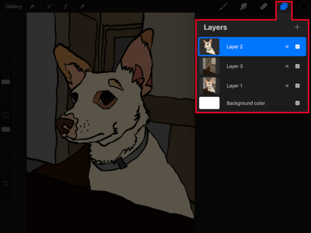Tap the undo arrow in the sidebar

click(6, 183)
